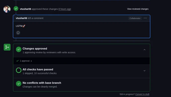Add an emoji reaction to LGTM comment
The image size is (171, 97).
point(18,33)
